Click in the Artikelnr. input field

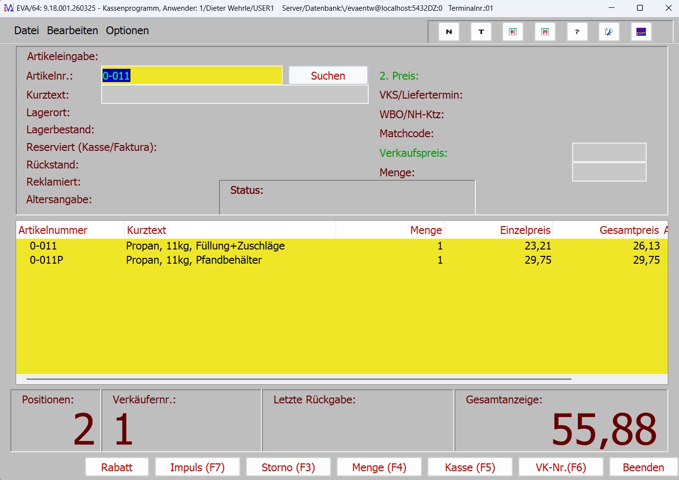[x=191, y=76]
